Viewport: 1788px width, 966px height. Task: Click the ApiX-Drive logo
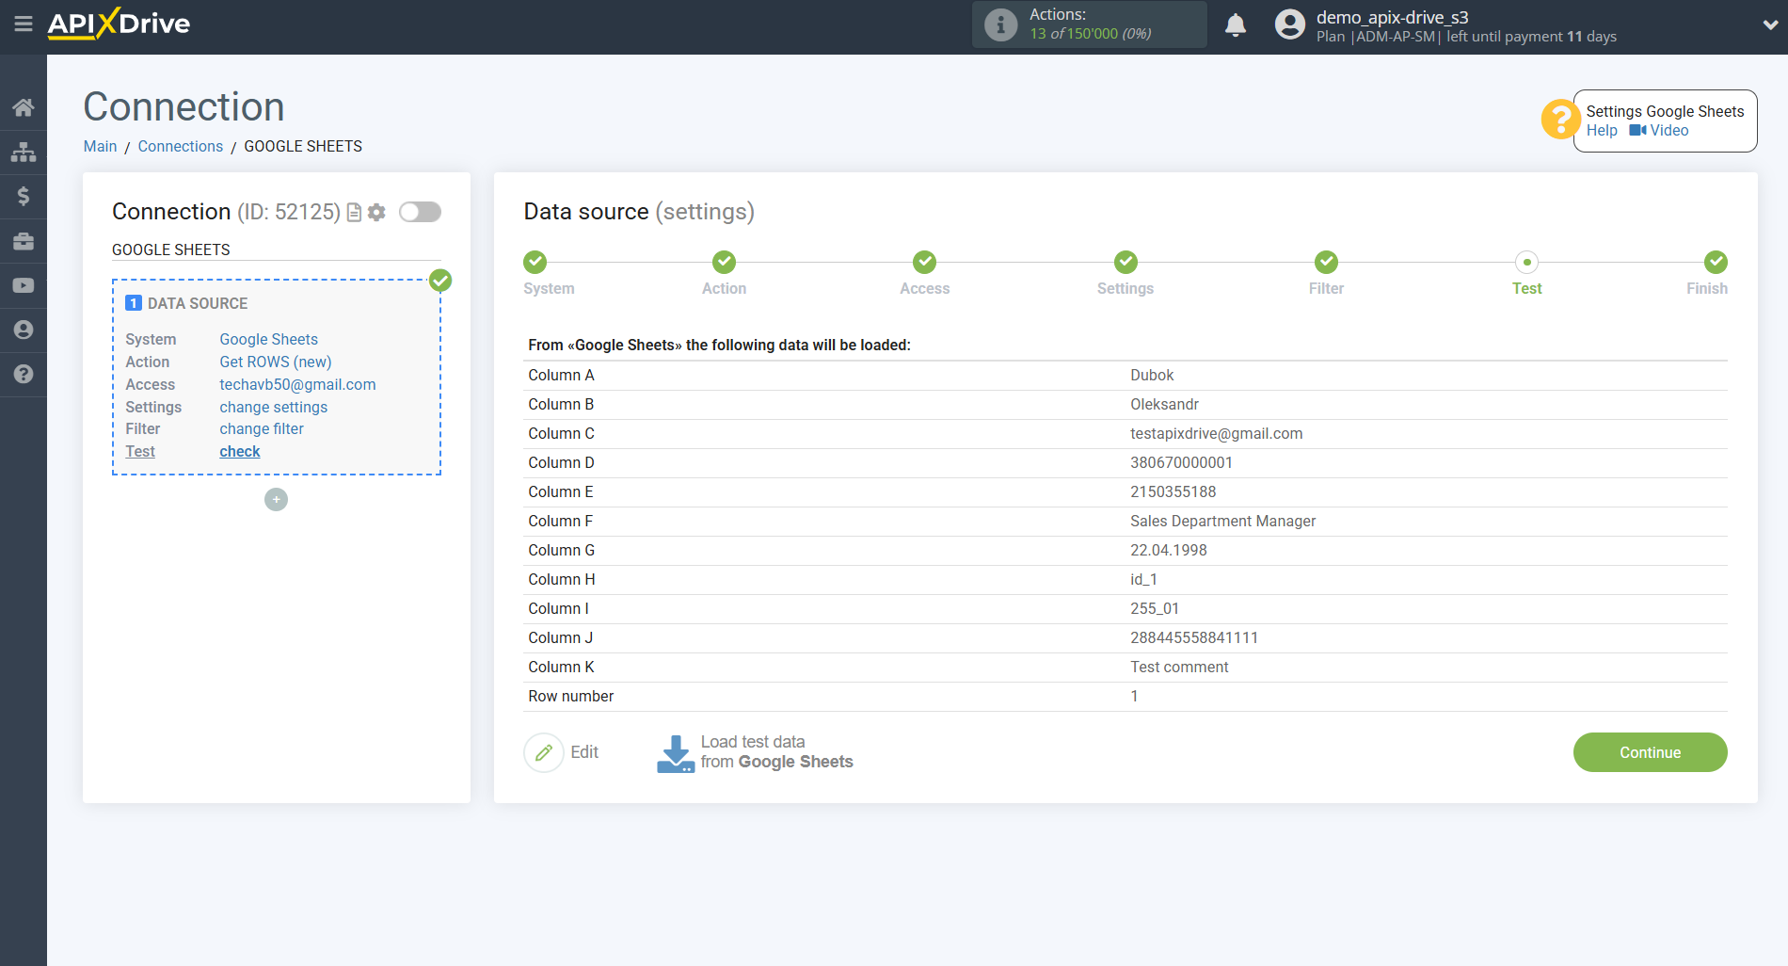(x=119, y=24)
